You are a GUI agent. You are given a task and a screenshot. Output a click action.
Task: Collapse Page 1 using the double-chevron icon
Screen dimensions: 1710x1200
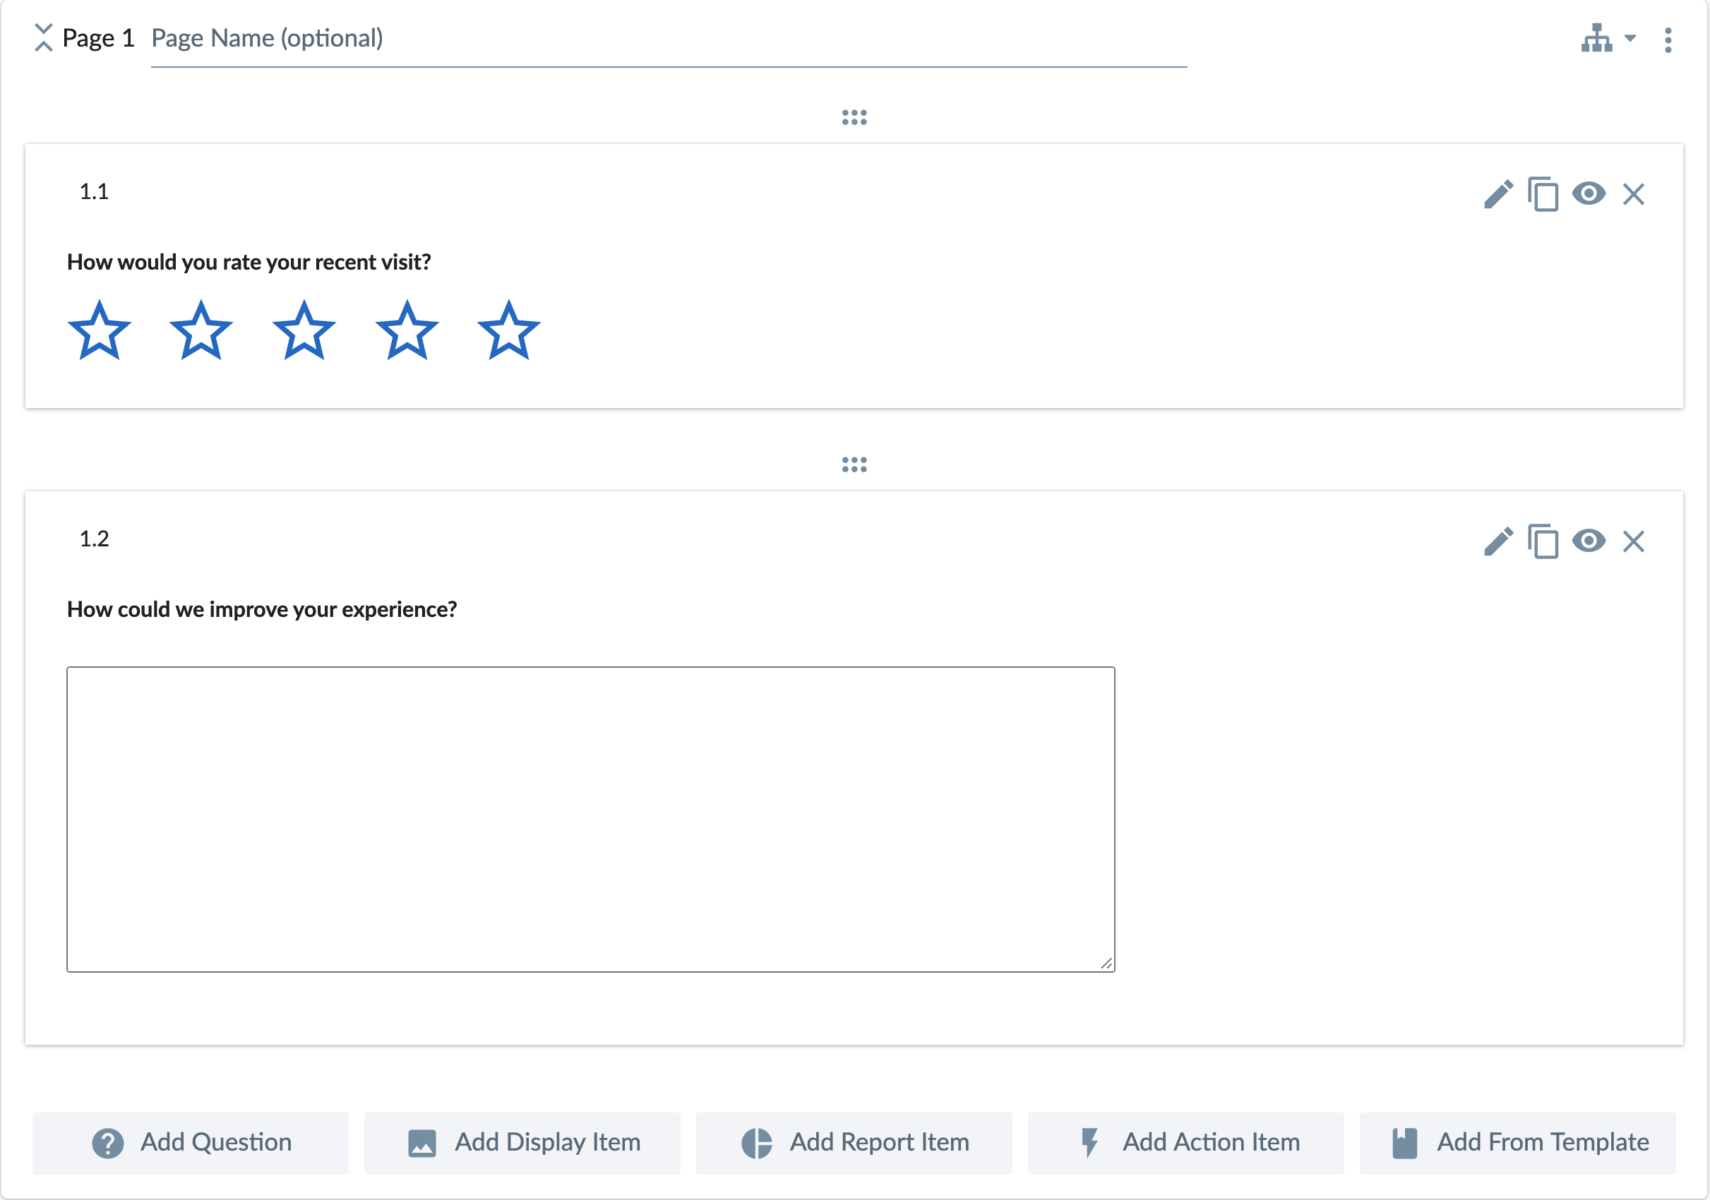44,38
